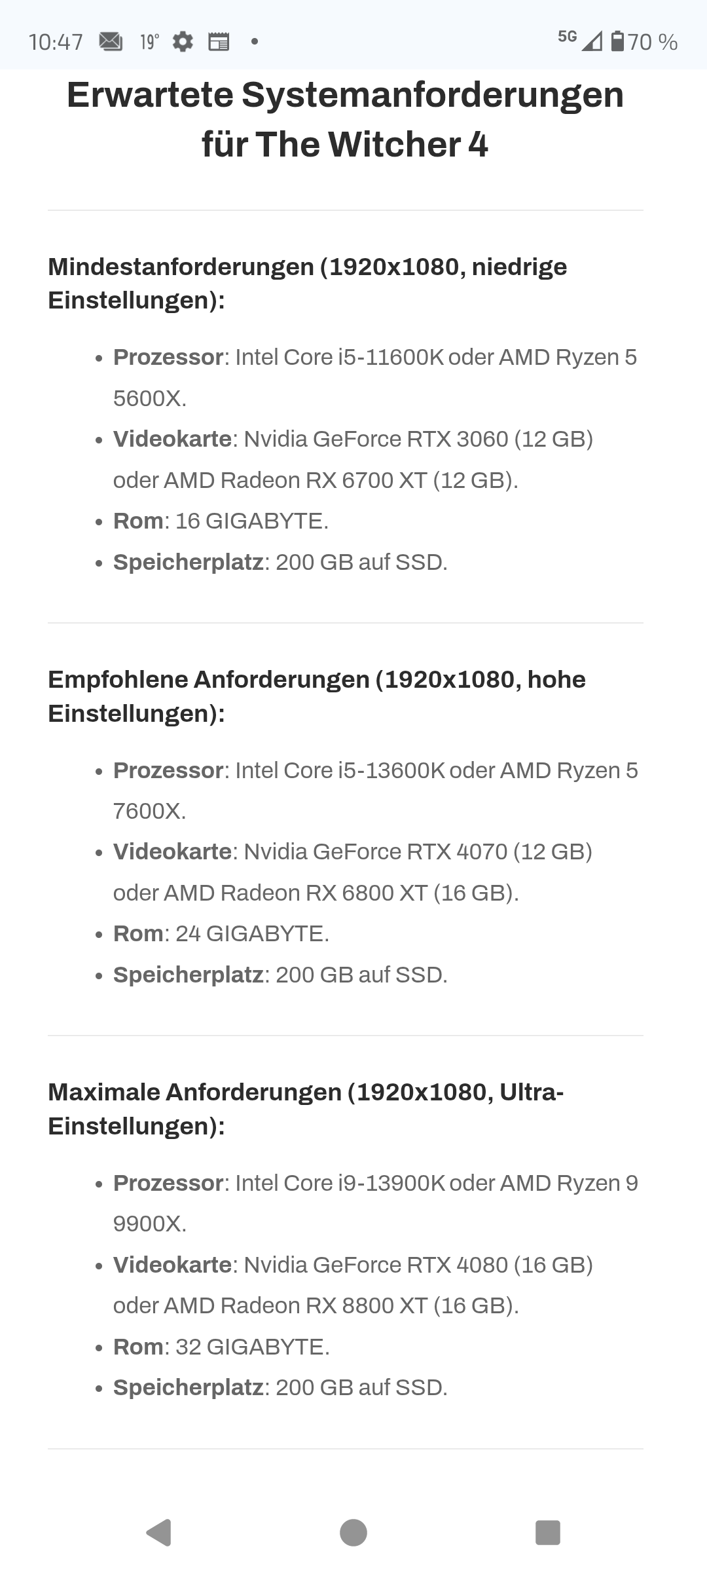Screen dimensions: 707x1572
Task: Tap the mail envelope status icon
Action: click(111, 42)
